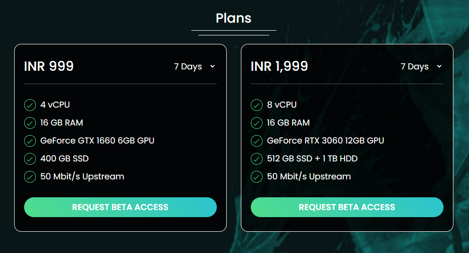Click the checkmark beside GeForce RTX 3060 12GB GPU
Image resolution: width=469 pixels, height=253 pixels.
coord(256,141)
